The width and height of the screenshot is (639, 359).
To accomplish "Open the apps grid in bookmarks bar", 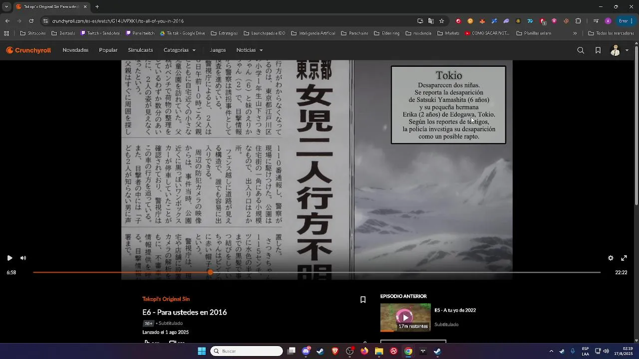I will tap(6, 33).
